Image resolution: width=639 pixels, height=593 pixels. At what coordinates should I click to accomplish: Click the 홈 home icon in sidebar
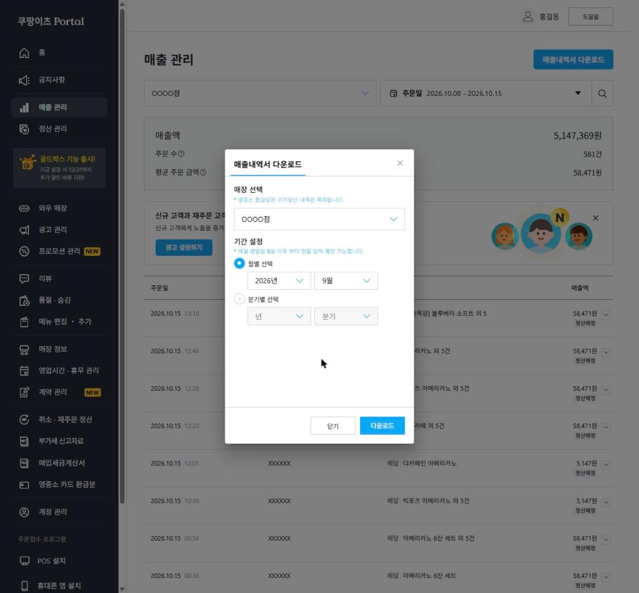click(25, 53)
